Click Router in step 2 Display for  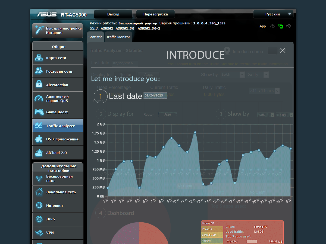pyautogui.click(x=149, y=115)
